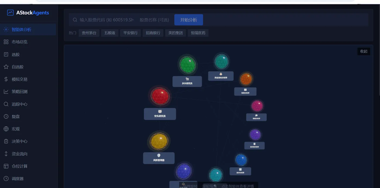This screenshot has height=188, width=380.
Task: Collapse the agent graph with 收起
Action: click(x=364, y=51)
